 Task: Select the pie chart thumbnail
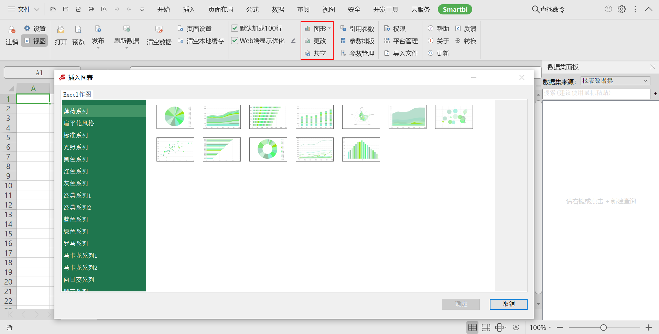click(175, 117)
